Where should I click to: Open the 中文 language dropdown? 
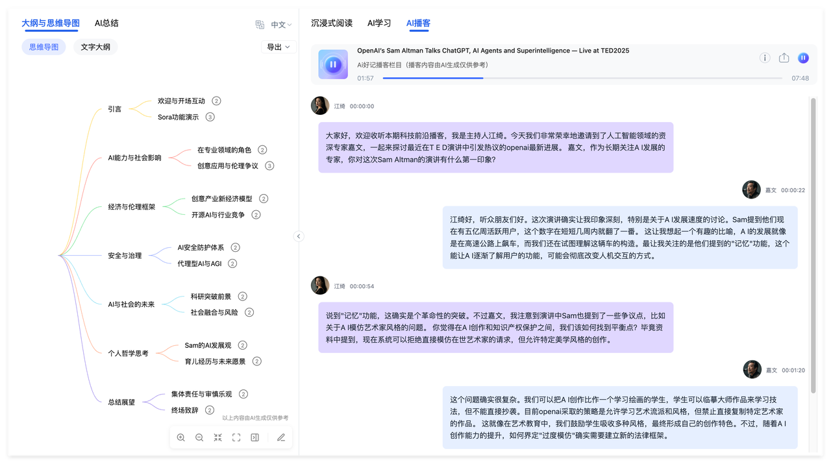point(281,25)
